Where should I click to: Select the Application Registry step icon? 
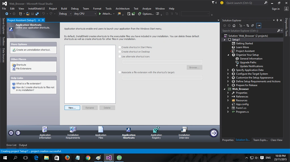point(156,129)
